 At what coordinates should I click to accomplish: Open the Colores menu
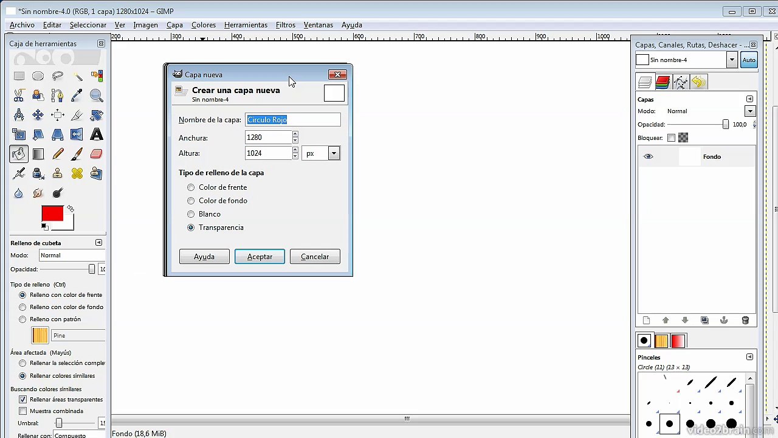pos(204,25)
